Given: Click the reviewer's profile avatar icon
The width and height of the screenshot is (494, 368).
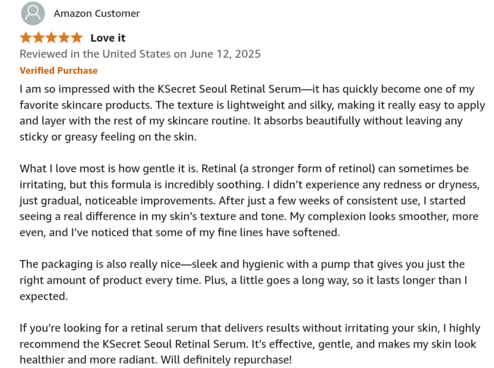Looking at the screenshot, I should pyautogui.click(x=33, y=14).
